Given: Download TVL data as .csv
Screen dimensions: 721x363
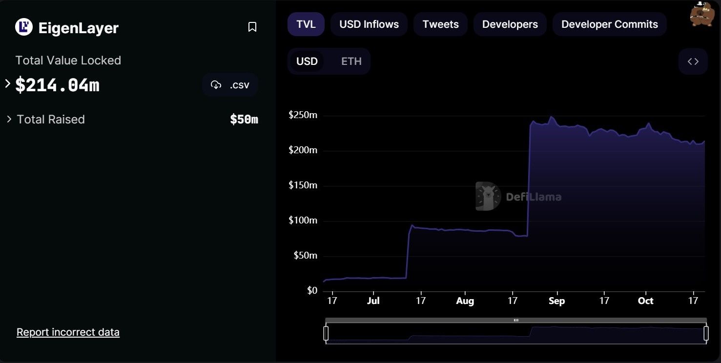Looking at the screenshot, I should [x=230, y=85].
